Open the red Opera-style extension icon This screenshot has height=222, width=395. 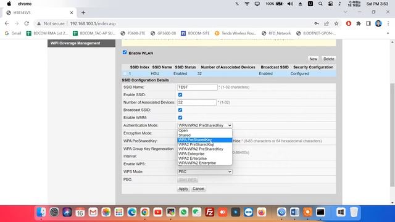tap(349, 23)
